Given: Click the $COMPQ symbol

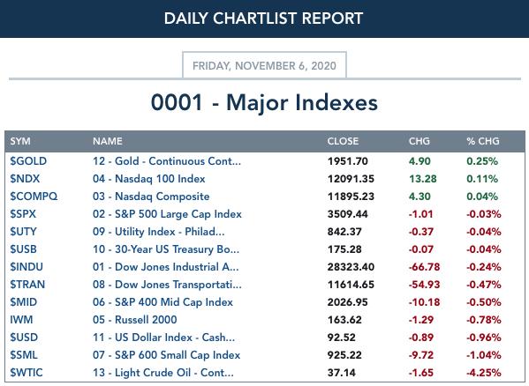Looking at the screenshot, I should (34, 197).
